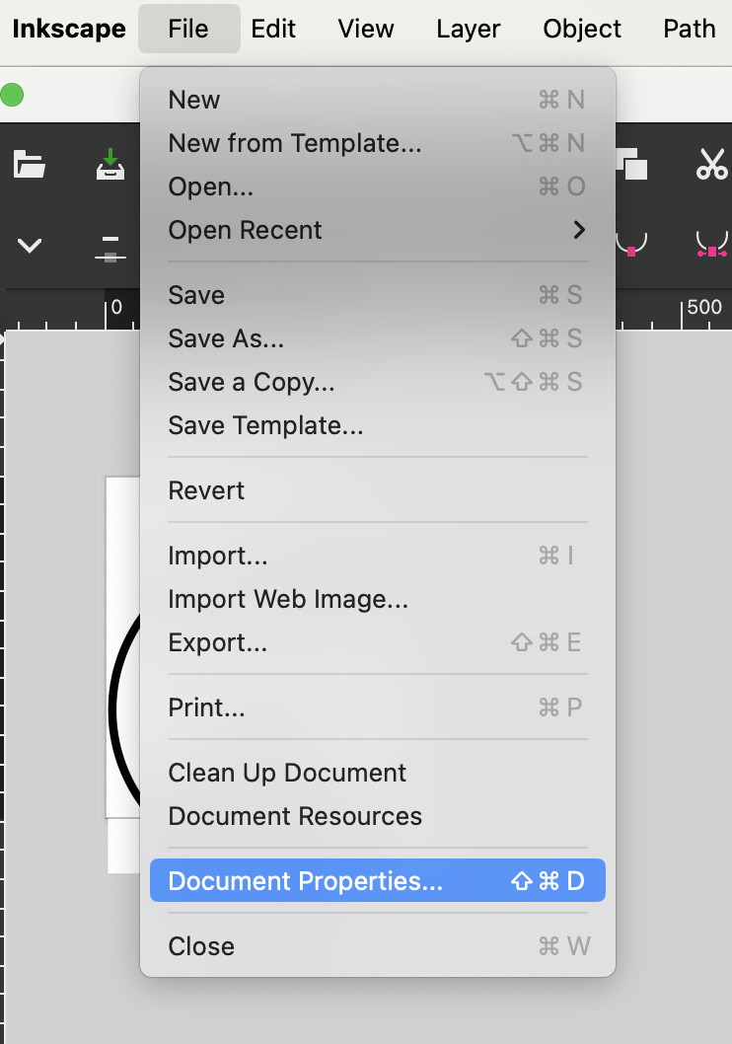
Task: Select Save Template...
Action: (x=377, y=425)
